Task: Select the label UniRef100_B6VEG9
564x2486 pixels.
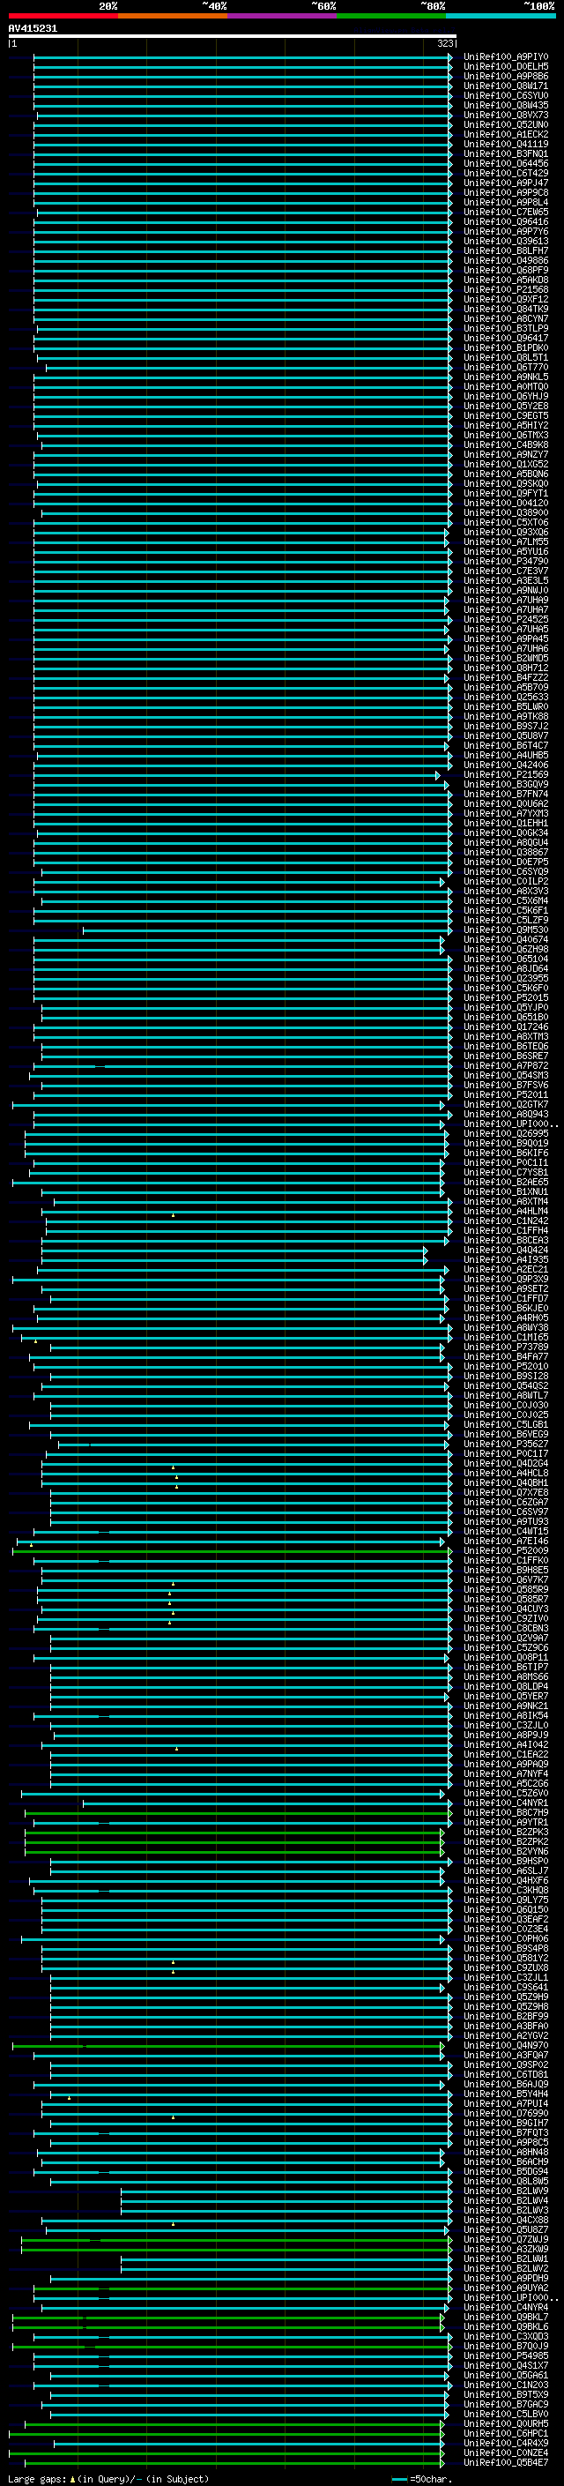Action: coord(506,1434)
